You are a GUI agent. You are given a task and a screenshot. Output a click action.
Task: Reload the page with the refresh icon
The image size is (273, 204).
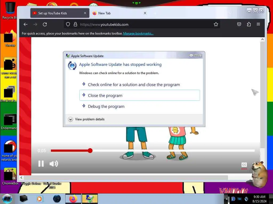45,24
